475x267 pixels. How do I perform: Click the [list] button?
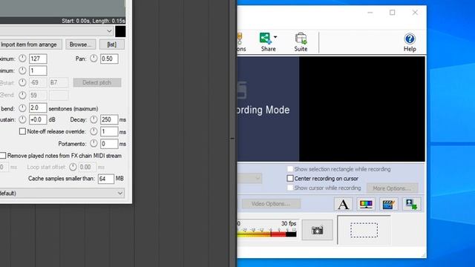point(112,44)
